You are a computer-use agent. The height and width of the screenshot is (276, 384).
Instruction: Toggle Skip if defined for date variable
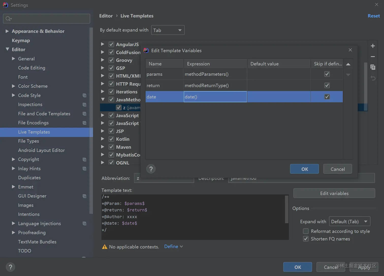pos(327,97)
